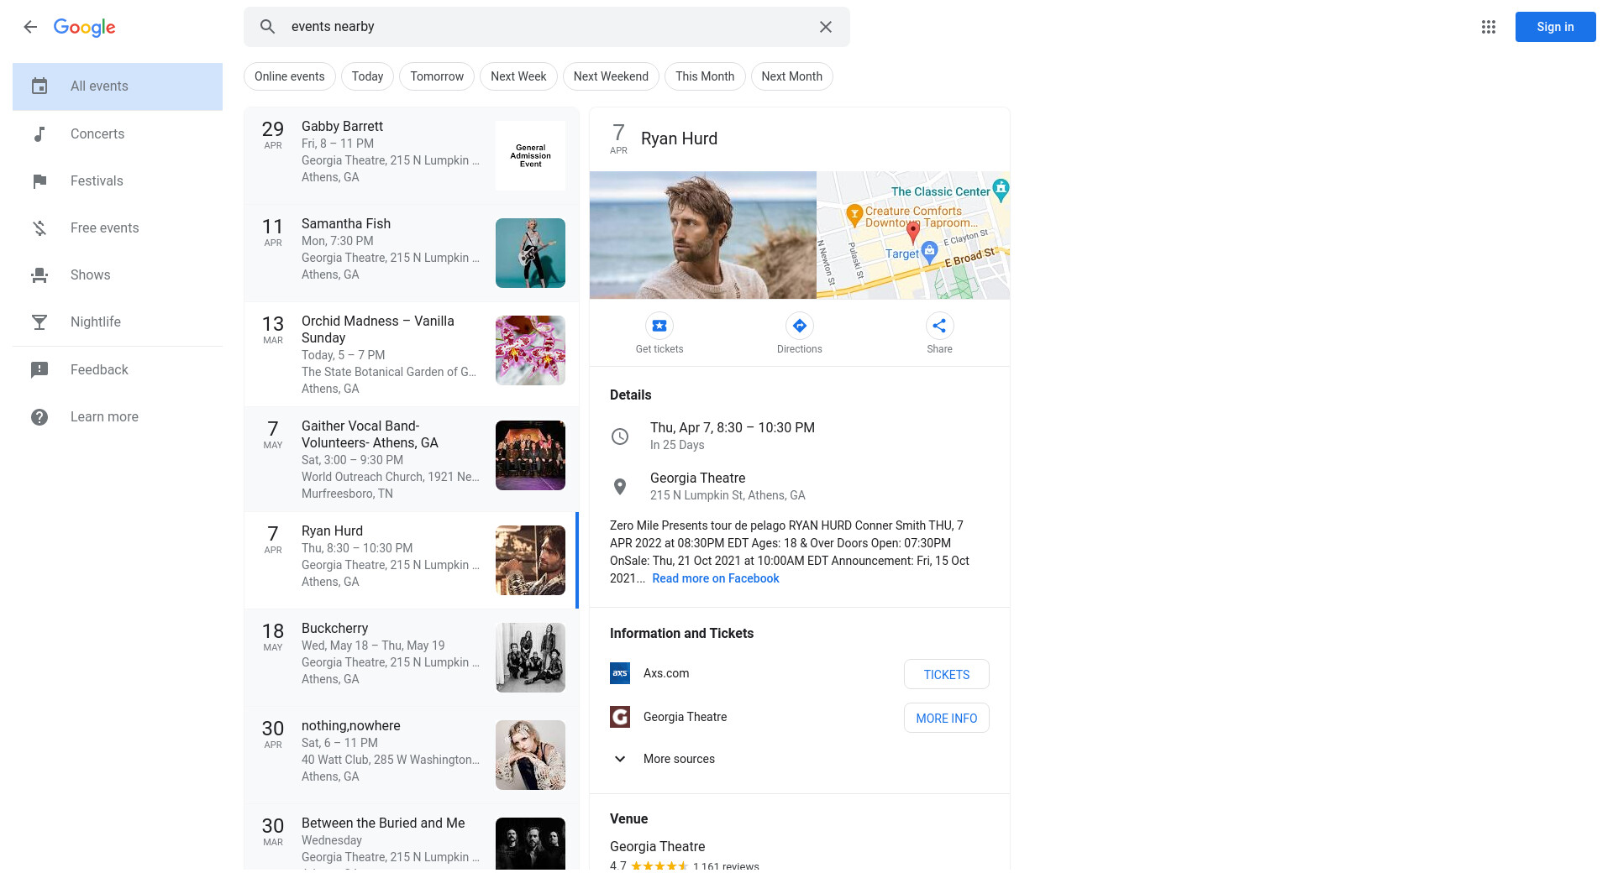Open Read more on Facebook link

pyautogui.click(x=715, y=578)
